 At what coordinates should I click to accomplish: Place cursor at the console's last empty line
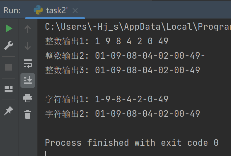[46, 153]
